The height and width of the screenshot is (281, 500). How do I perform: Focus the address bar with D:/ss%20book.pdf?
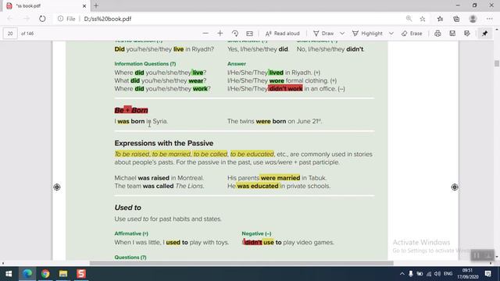[x=108, y=19]
